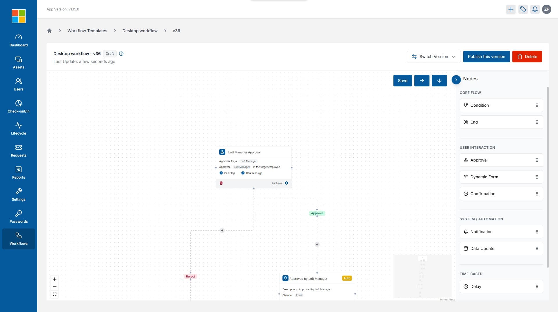Open the Dashboard sidebar item

pyautogui.click(x=19, y=41)
